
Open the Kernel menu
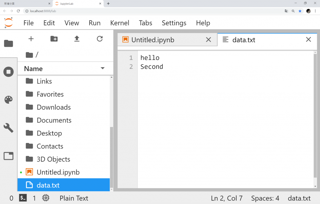[120, 23]
